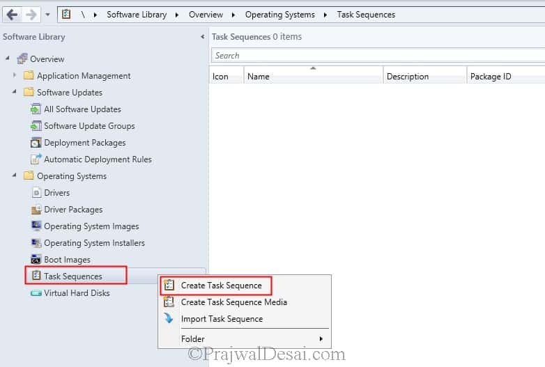Screen dimensions: 545x367
Task: Click the Operating System Installers icon
Action: [x=36, y=243]
